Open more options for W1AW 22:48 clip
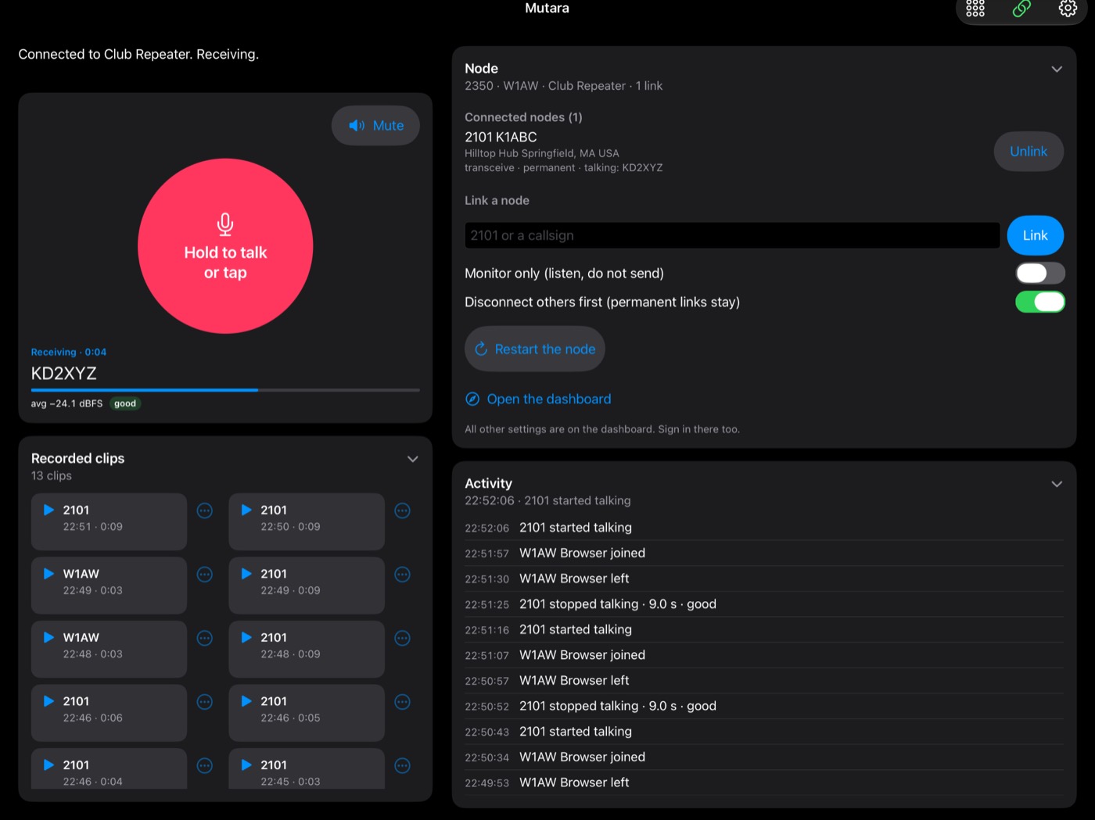The image size is (1095, 820). click(x=205, y=639)
